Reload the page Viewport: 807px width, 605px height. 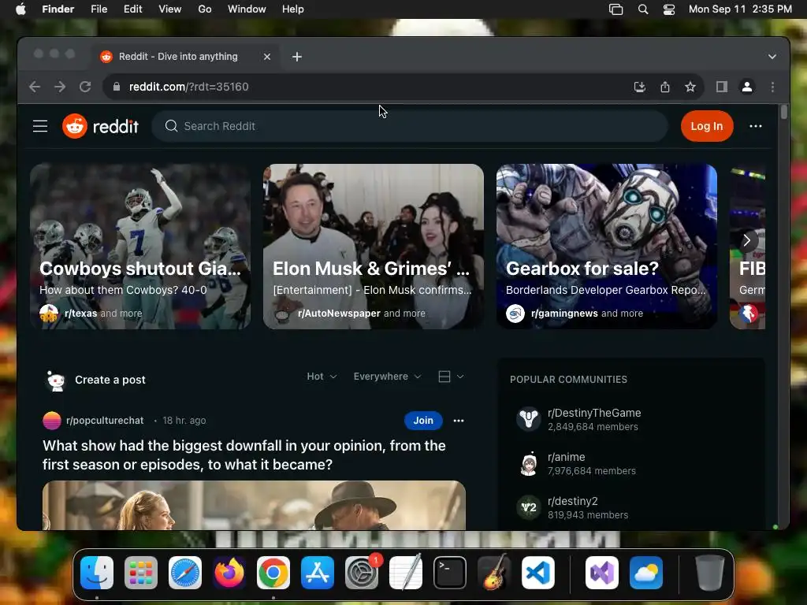click(x=85, y=87)
